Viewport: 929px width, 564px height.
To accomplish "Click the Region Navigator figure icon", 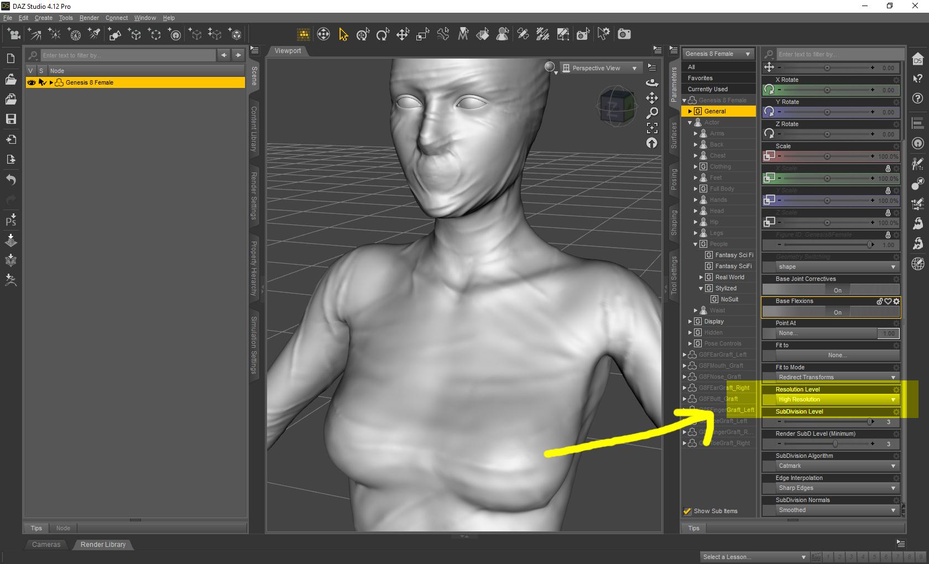I will coord(503,34).
